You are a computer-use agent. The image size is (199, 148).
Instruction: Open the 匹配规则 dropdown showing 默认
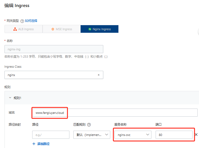tap(92, 135)
